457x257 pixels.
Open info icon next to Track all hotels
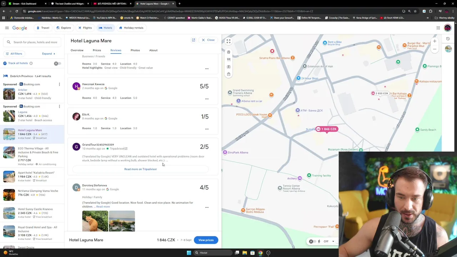point(31,63)
